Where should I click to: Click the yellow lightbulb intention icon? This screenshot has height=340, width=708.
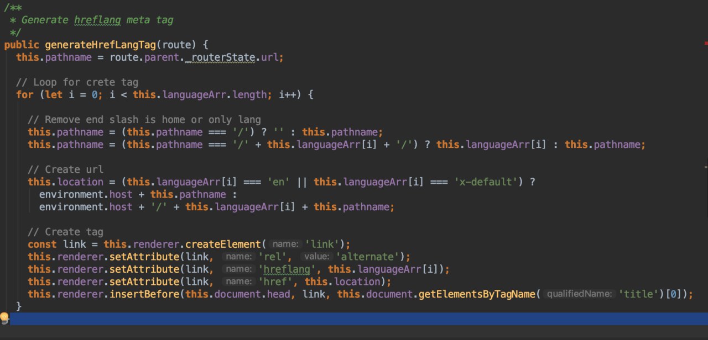coord(4,318)
